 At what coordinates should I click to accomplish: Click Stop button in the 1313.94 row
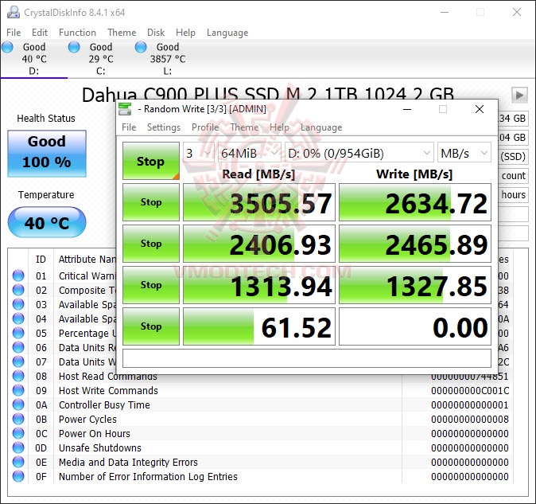coord(151,285)
